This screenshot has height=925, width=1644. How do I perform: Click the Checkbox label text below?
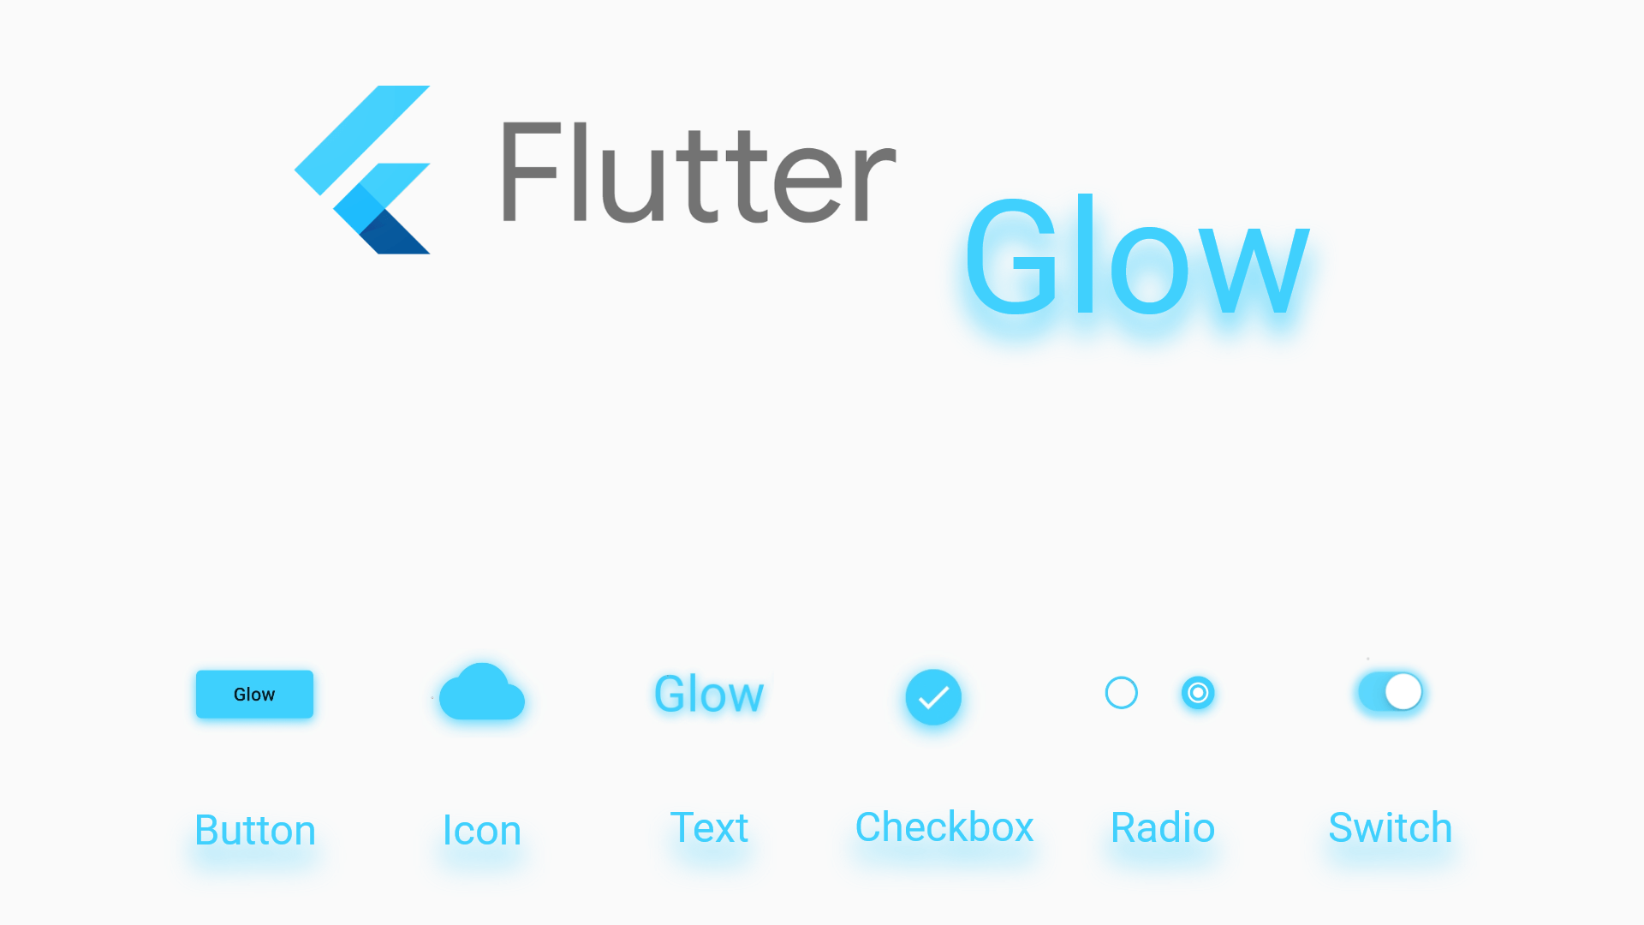point(944,827)
